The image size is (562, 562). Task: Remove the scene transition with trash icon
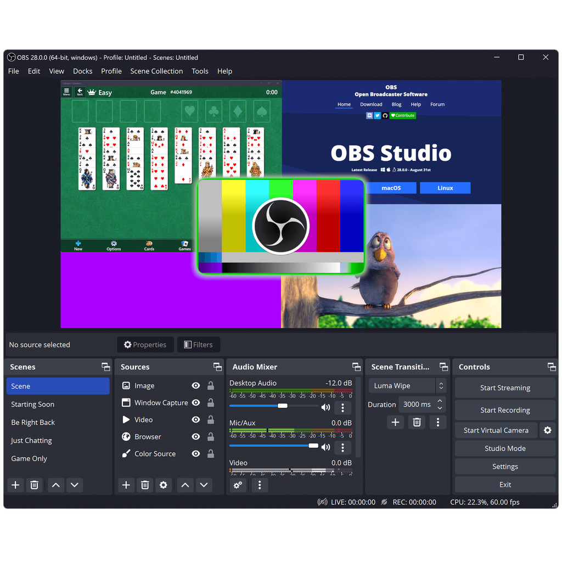pos(417,422)
